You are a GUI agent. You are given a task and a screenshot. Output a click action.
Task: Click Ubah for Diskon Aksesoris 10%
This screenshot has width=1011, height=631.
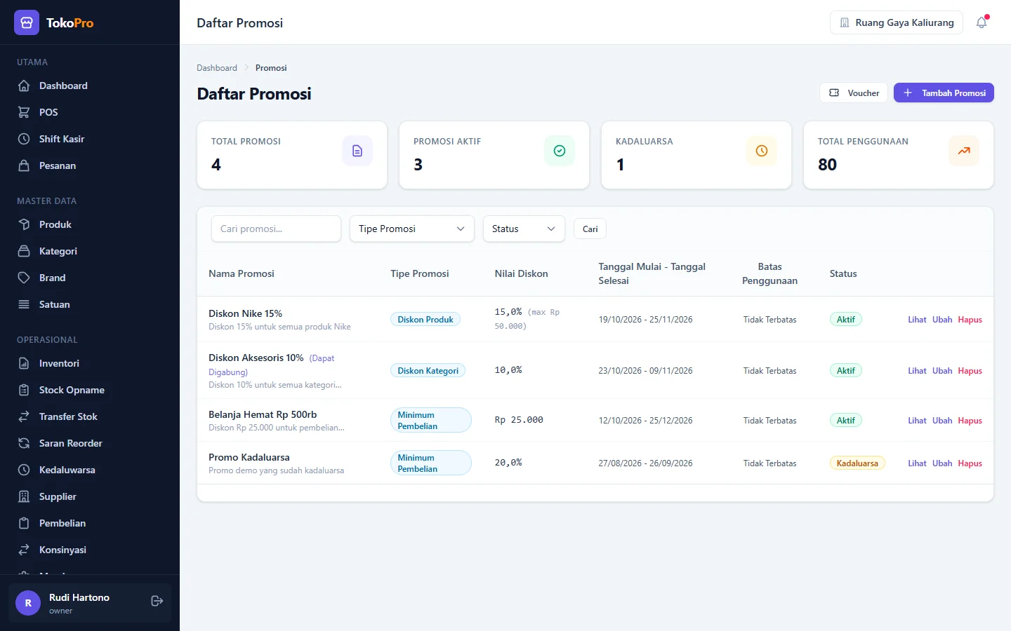(x=942, y=371)
